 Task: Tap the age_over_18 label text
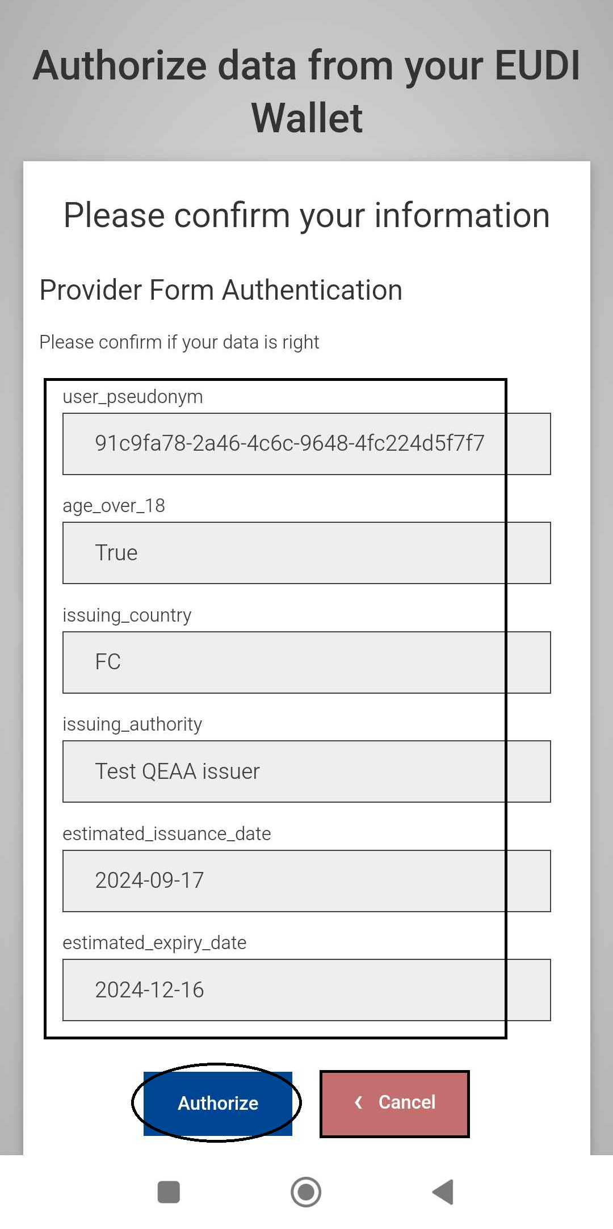pos(114,506)
